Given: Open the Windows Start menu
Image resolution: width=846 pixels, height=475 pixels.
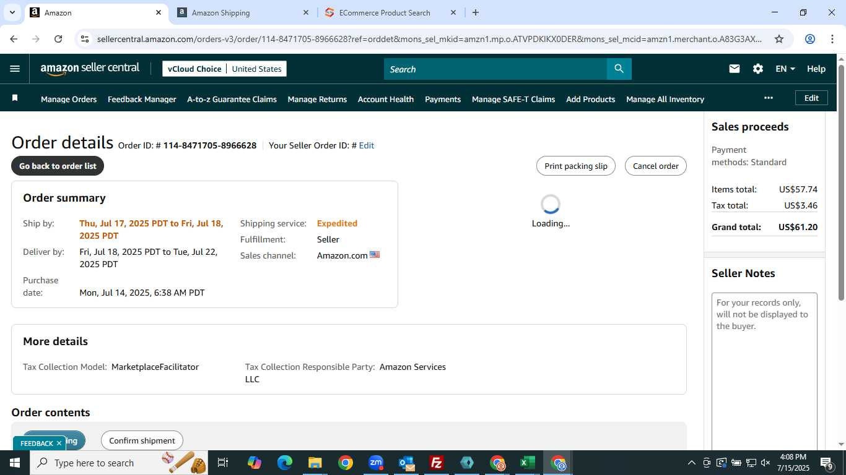Looking at the screenshot, I should [14, 463].
